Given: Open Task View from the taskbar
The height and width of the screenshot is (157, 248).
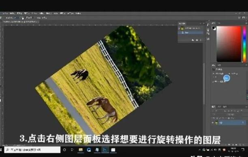Looking at the screenshot, I should click(72, 150).
